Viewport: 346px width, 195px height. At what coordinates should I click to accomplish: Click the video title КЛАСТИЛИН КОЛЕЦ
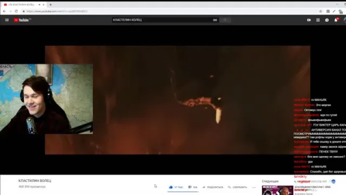pyautogui.click(x=35, y=180)
